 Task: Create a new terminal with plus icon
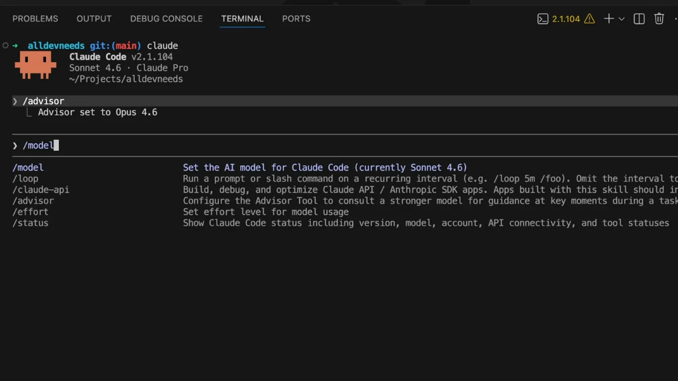609,19
